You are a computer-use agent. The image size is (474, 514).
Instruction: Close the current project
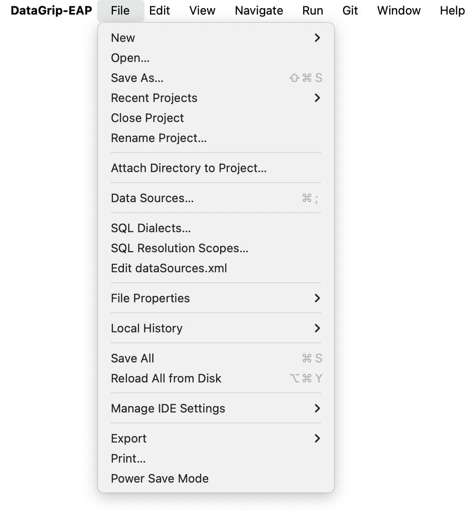coord(147,118)
